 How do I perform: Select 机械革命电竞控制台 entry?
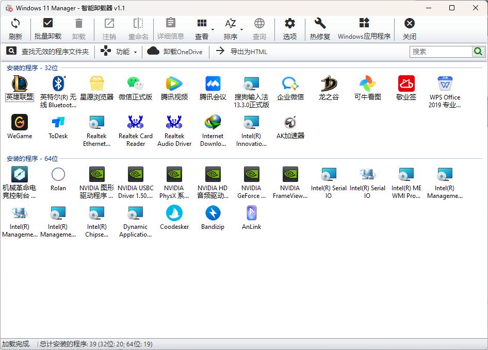(x=20, y=182)
